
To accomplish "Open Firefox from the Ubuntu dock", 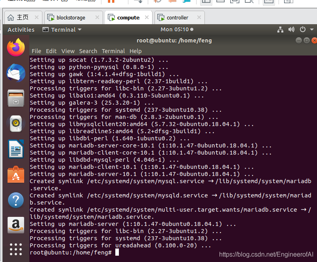I will coord(16,48).
